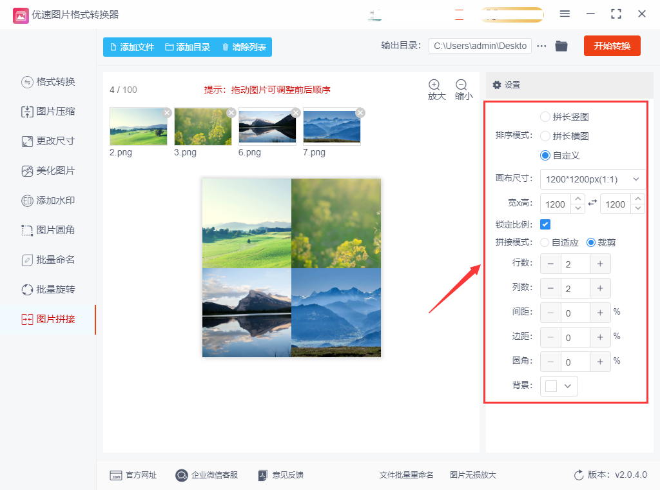Select 图片圆角 rounded corners section
660x490 pixels.
pos(48,230)
